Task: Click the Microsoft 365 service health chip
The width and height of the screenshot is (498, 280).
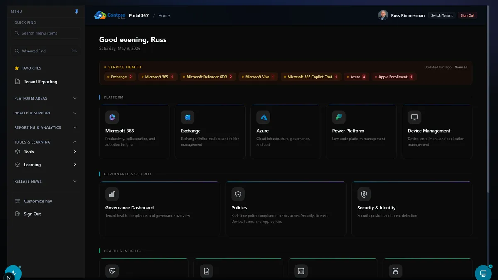Action: (158, 77)
